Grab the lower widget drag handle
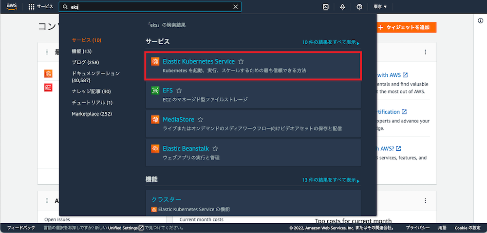 (x=47, y=201)
